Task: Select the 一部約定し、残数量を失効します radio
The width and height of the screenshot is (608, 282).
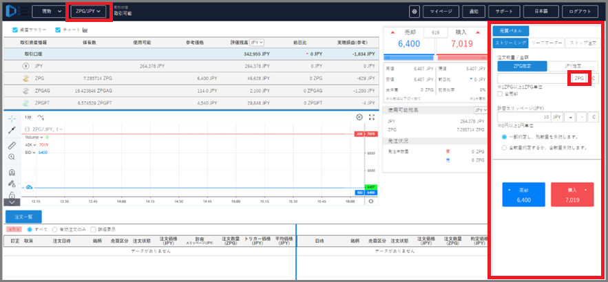Action: (x=504, y=137)
